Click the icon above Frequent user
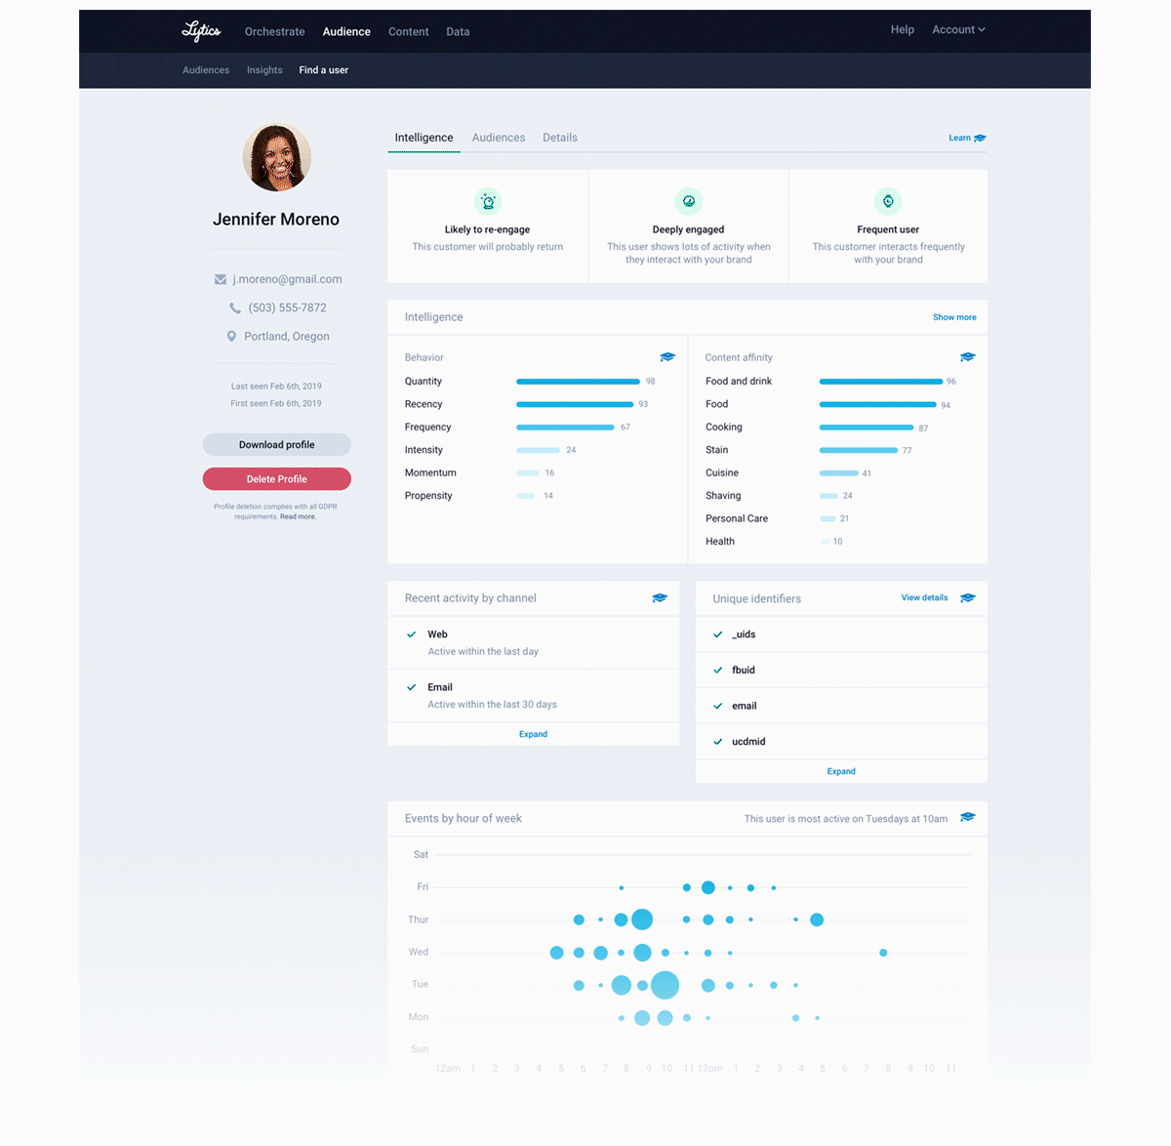Image resolution: width=1171 pixels, height=1146 pixels. click(x=888, y=201)
